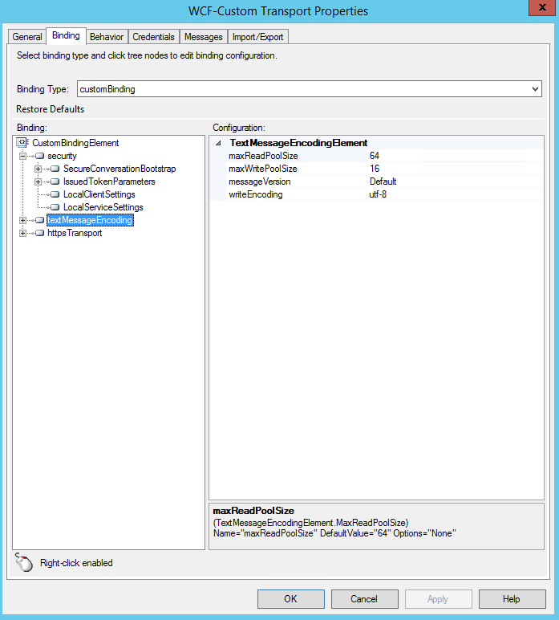Open the Behavior tab

(x=107, y=37)
